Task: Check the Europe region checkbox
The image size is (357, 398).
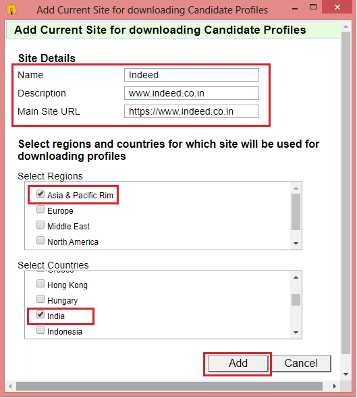Action: pos(40,209)
